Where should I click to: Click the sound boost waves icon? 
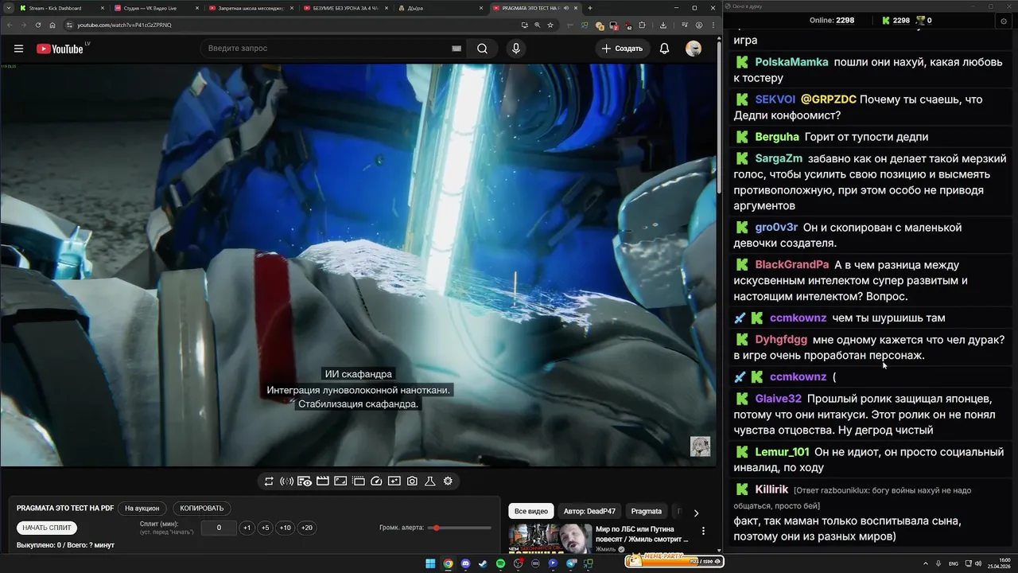pyautogui.click(x=286, y=481)
